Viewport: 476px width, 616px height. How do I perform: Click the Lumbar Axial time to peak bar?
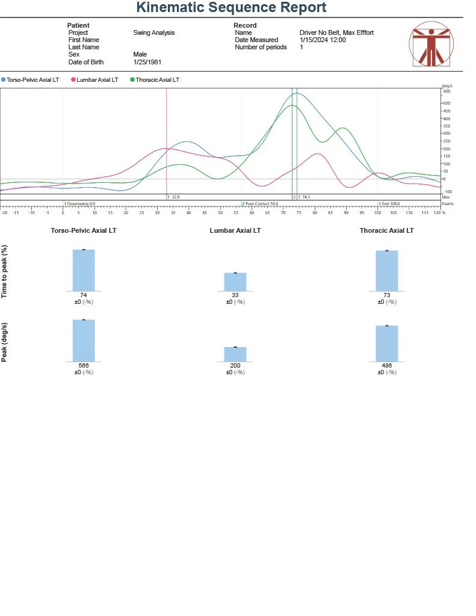tap(235, 282)
